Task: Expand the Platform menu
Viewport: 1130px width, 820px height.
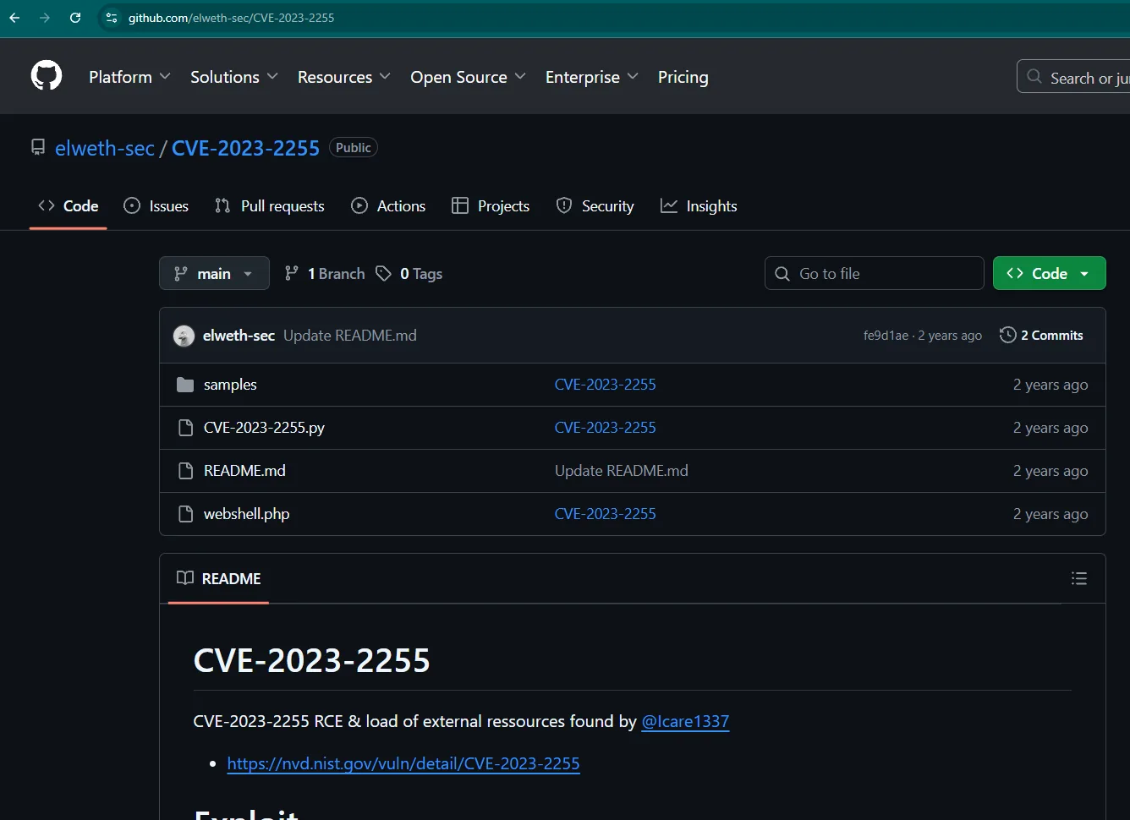Action: click(x=129, y=77)
